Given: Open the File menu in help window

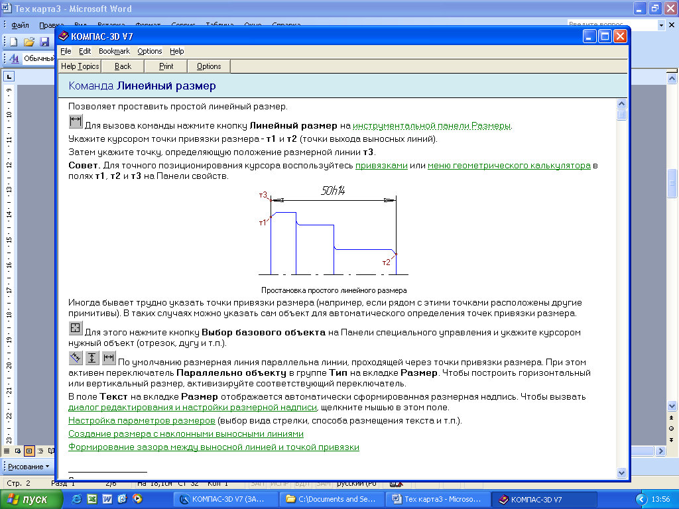Looking at the screenshot, I should click(66, 51).
